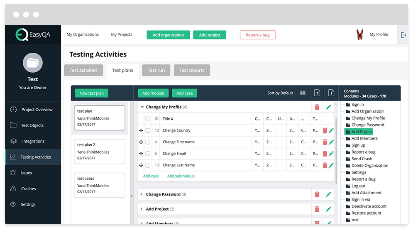Viewport: 413px width, 230px height.
Task: Click move handle for Change Country row
Action: click(141, 130)
